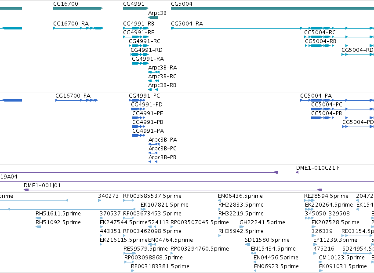
Task: Click the 524113 EST label
Action: point(158,222)
